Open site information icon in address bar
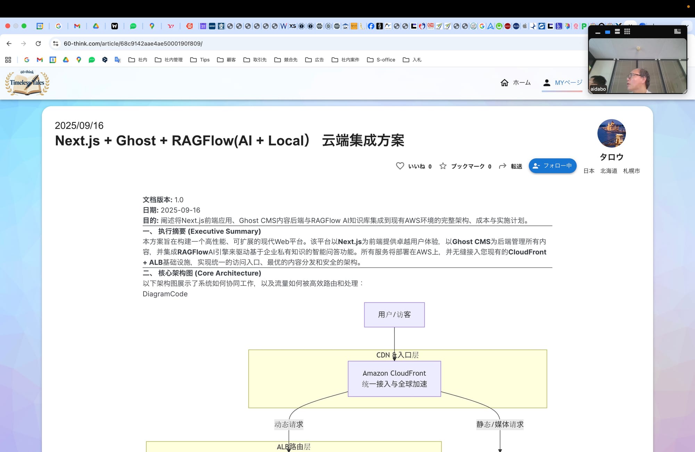 point(56,43)
